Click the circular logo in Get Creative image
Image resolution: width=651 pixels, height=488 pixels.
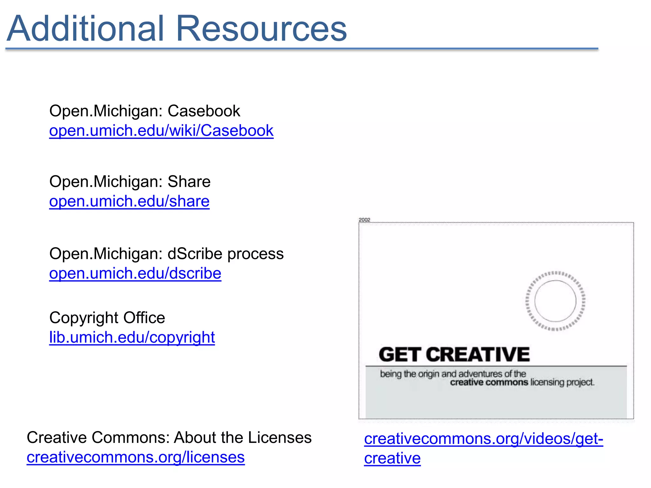tap(555, 301)
